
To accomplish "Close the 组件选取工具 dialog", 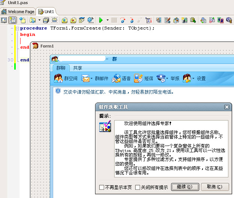I will coord(227,107).
